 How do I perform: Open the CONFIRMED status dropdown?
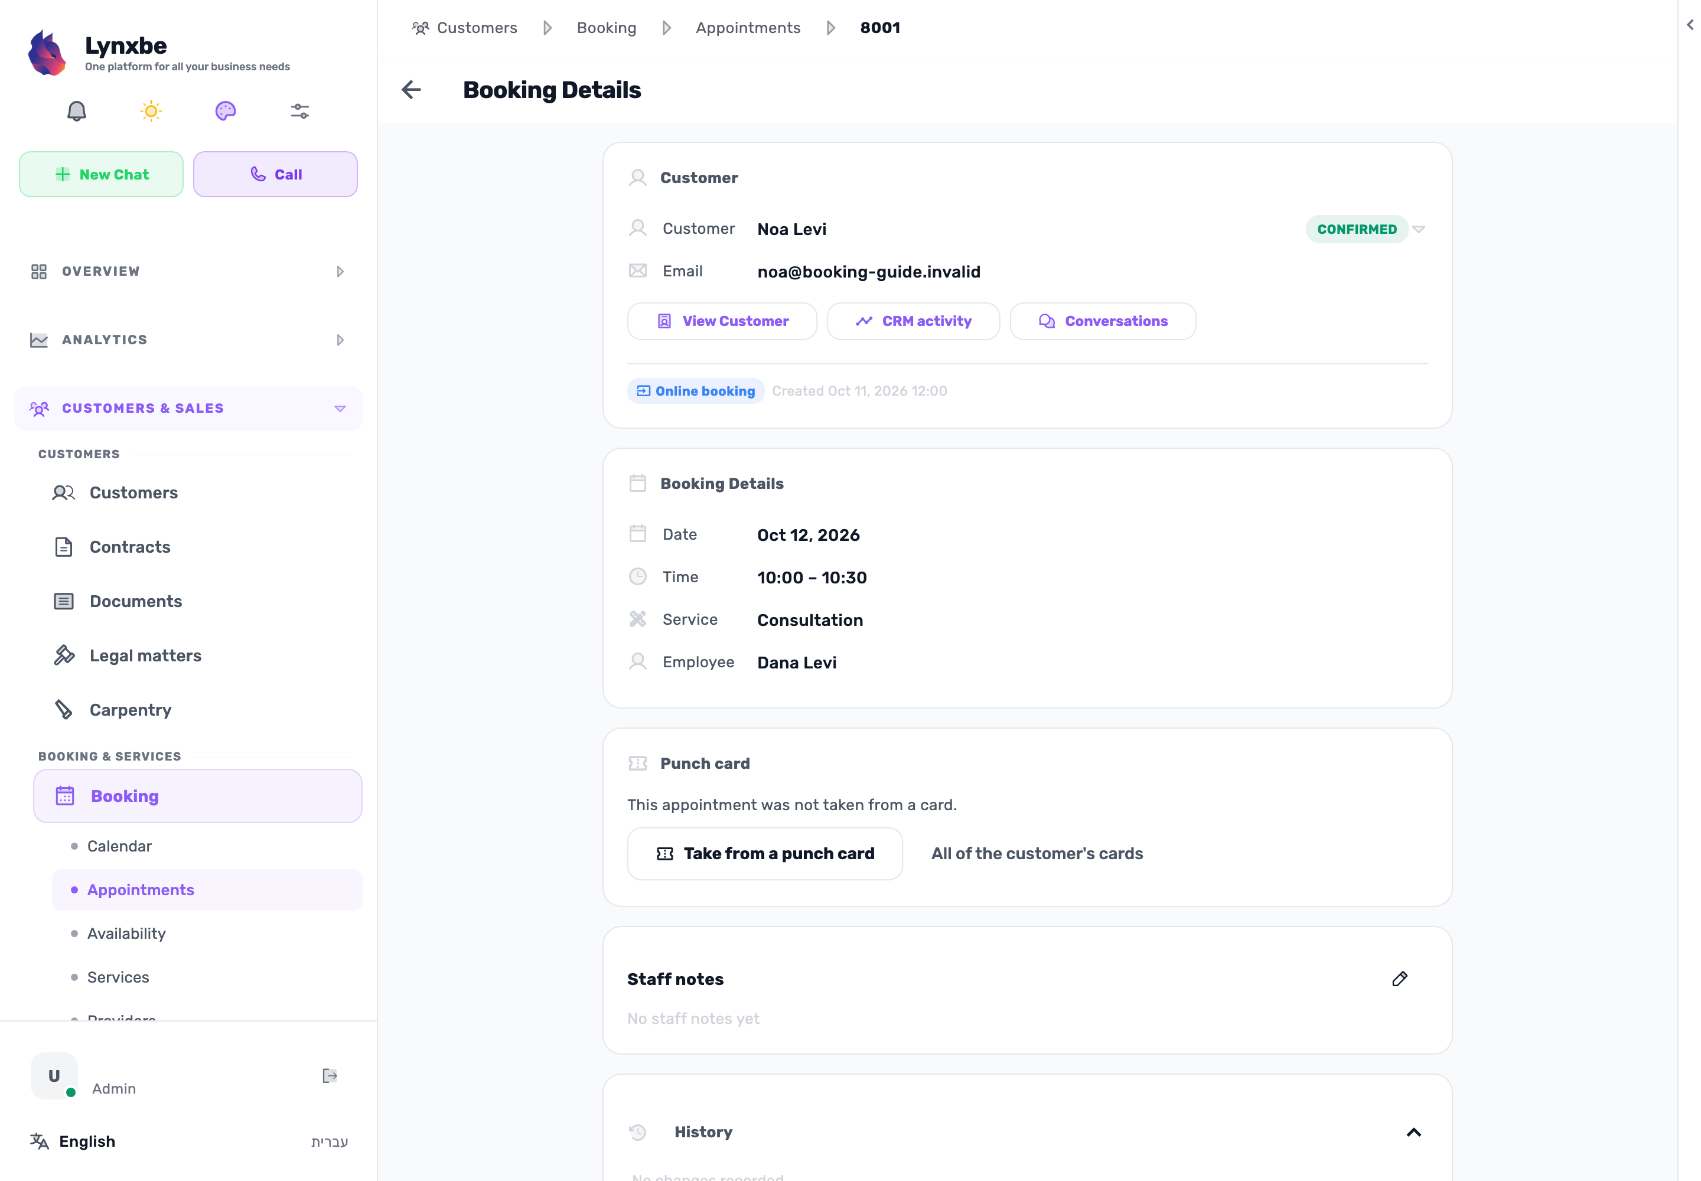[x=1365, y=229]
